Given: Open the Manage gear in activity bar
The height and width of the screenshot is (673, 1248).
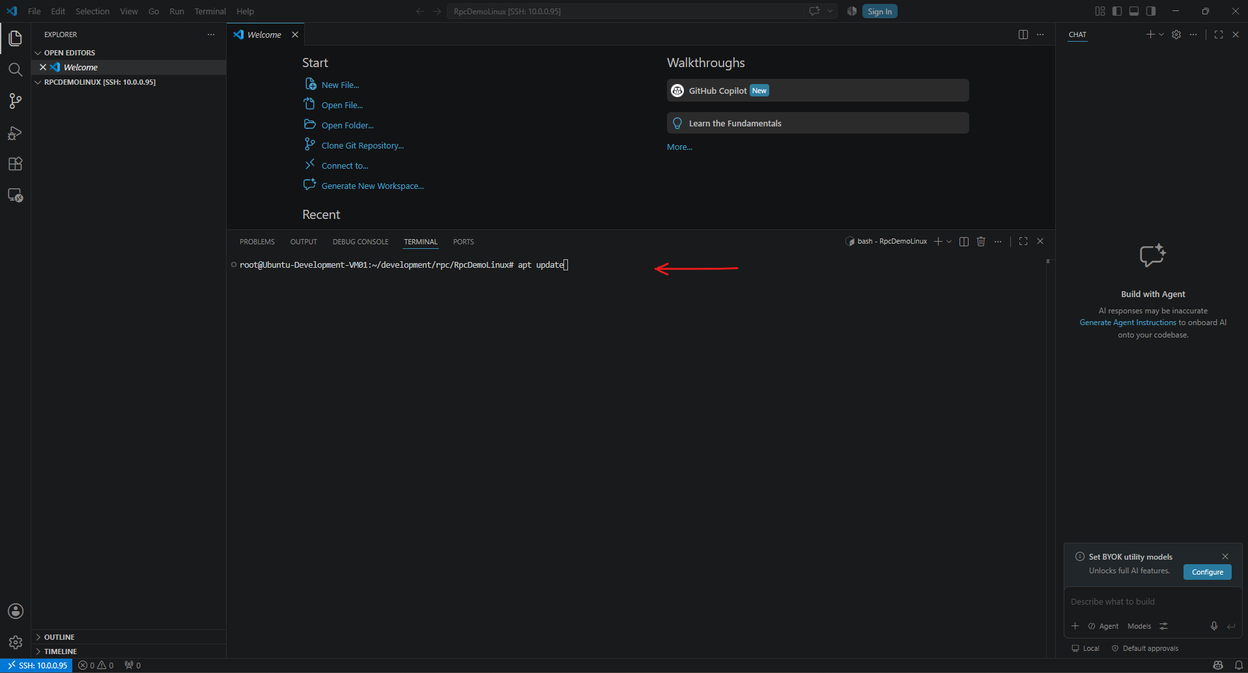Looking at the screenshot, I should coord(16,642).
